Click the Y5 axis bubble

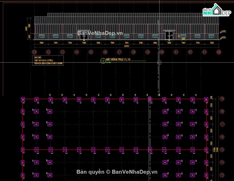pyautogui.click(x=222, y=150)
